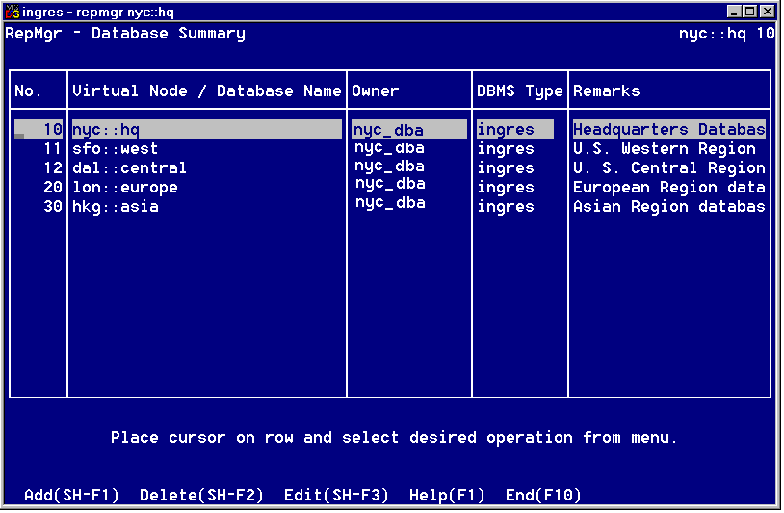Pick the lon::europe database row
Viewport: 784px width, 513px height.
point(124,188)
